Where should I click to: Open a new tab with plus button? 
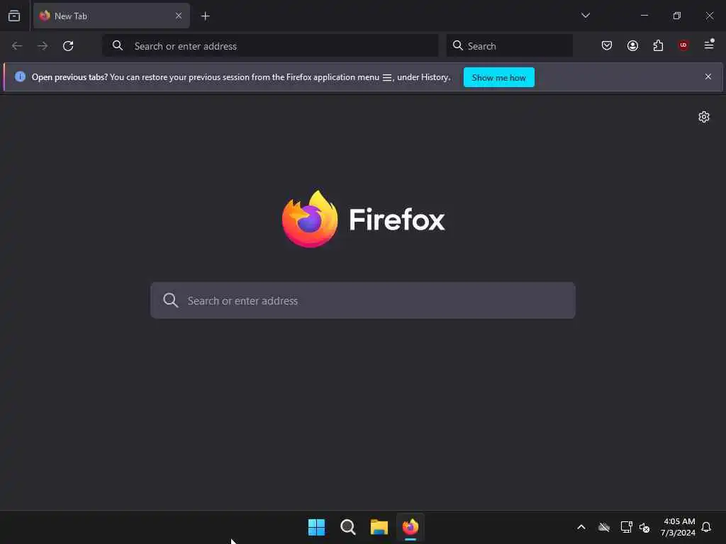[x=206, y=16]
